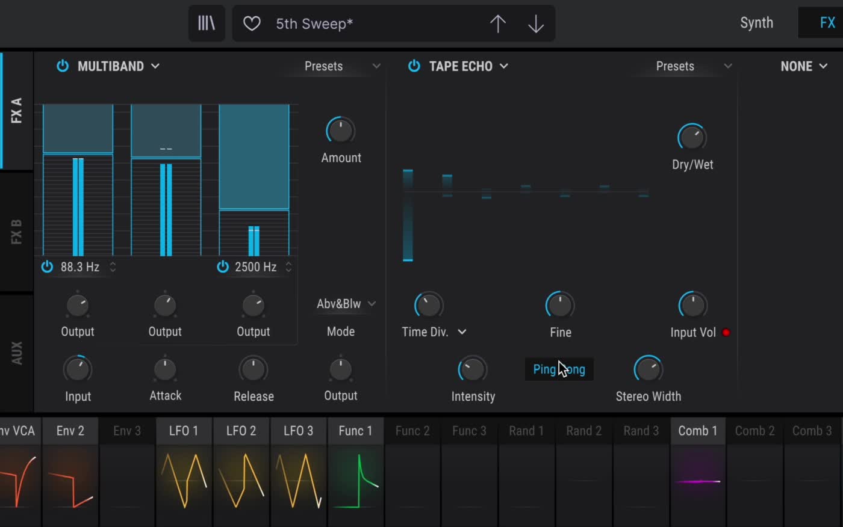Click the Multiband Input knob
Viewport: 843px width, 527px height.
[78, 369]
